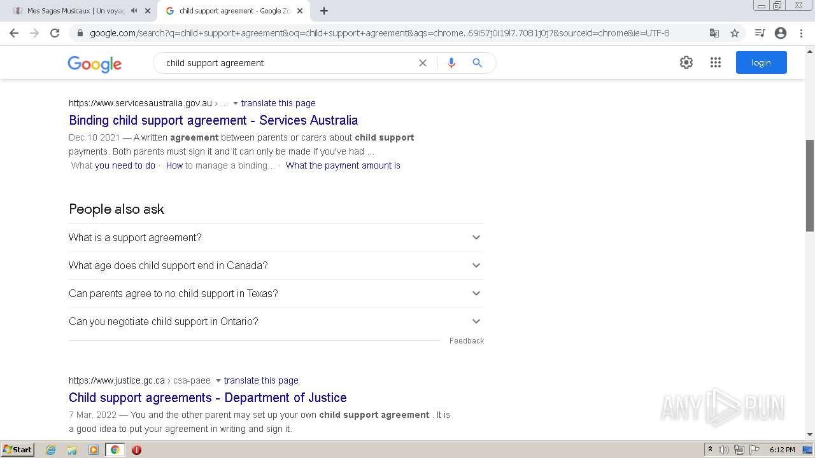Reload the current page
Viewport: 815px width, 458px height.
(55, 33)
